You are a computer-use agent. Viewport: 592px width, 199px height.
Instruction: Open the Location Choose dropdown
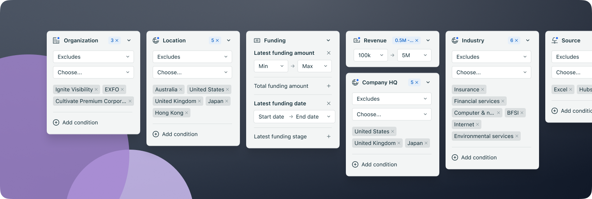(192, 72)
